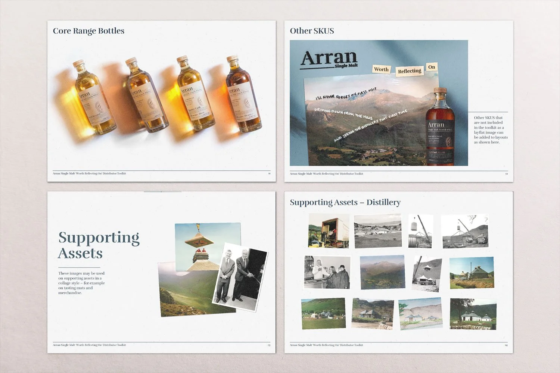Click the "Core Range Bottles" heading
560x373 pixels.
coord(88,31)
